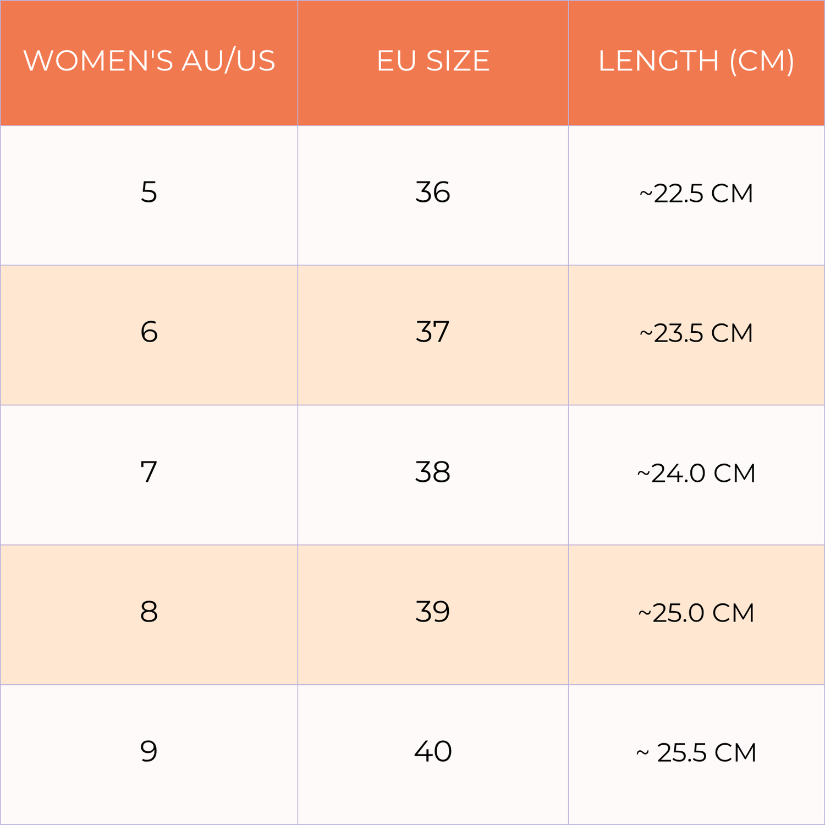Select the women's AU/US size 7 cell
The width and height of the screenshot is (825, 825).
tap(149, 472)
